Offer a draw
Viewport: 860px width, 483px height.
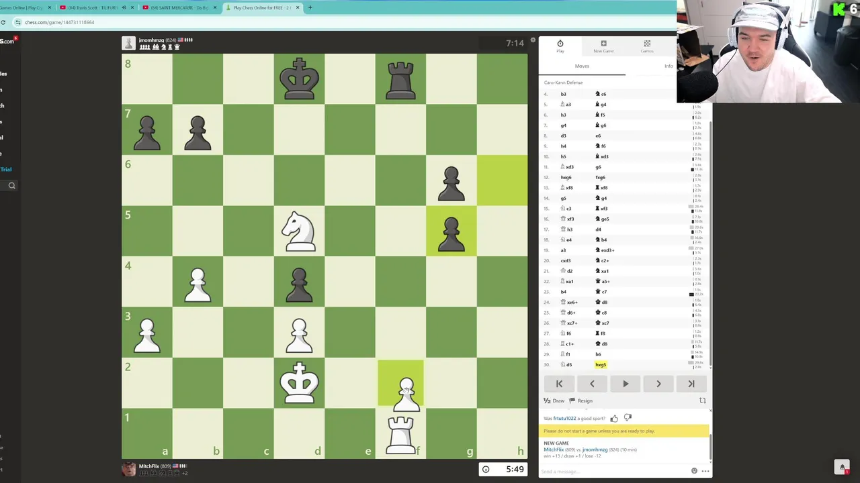554,400
